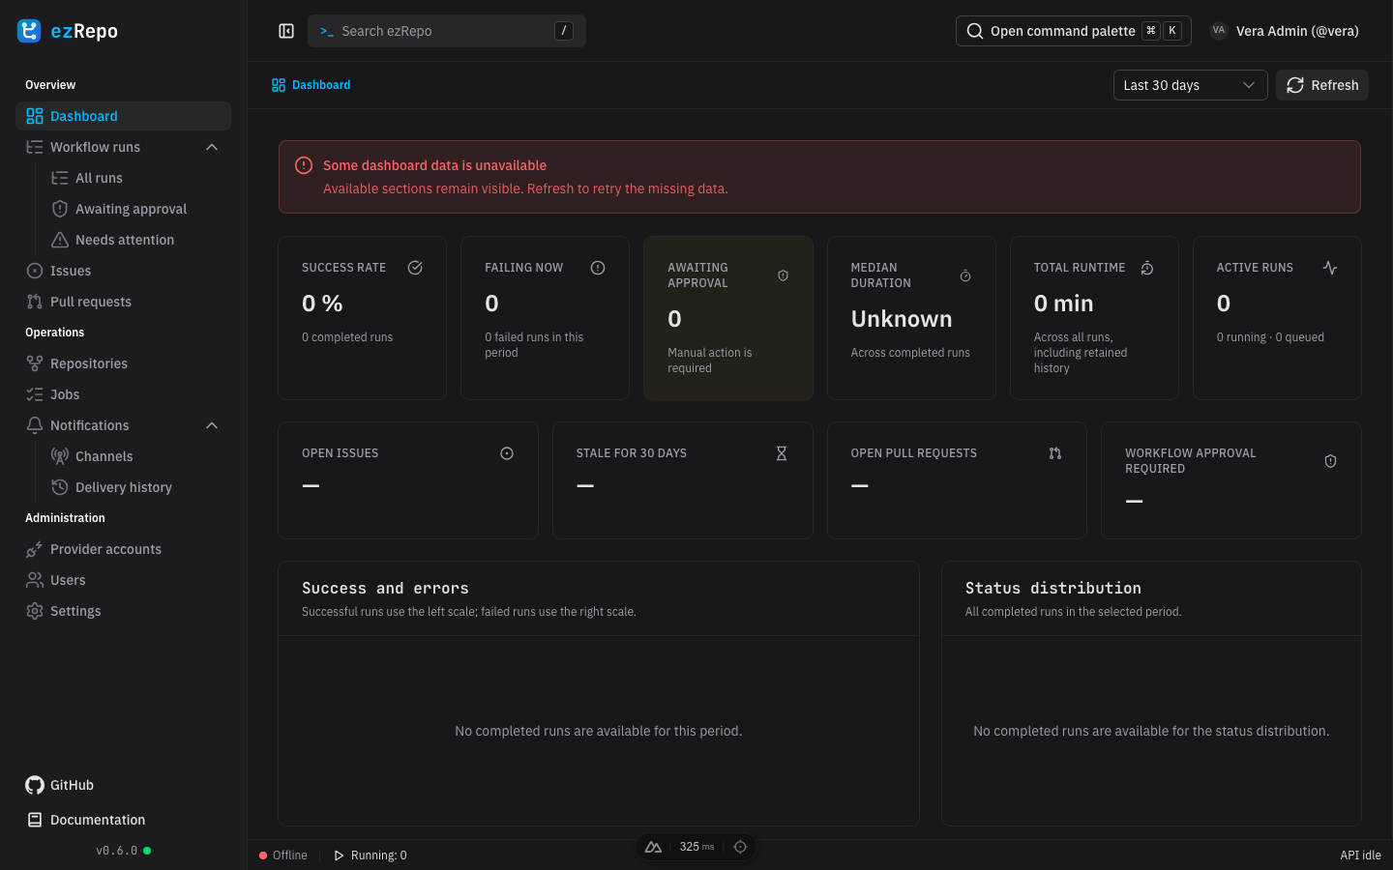Click the Active Runs activity icon
Screen dimensions: 1393x870
1330,268
